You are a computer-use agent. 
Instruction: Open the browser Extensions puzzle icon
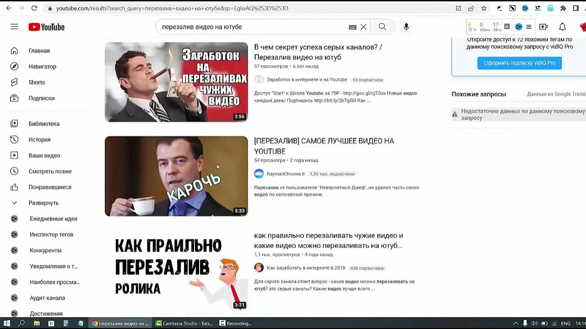(563, 8)
